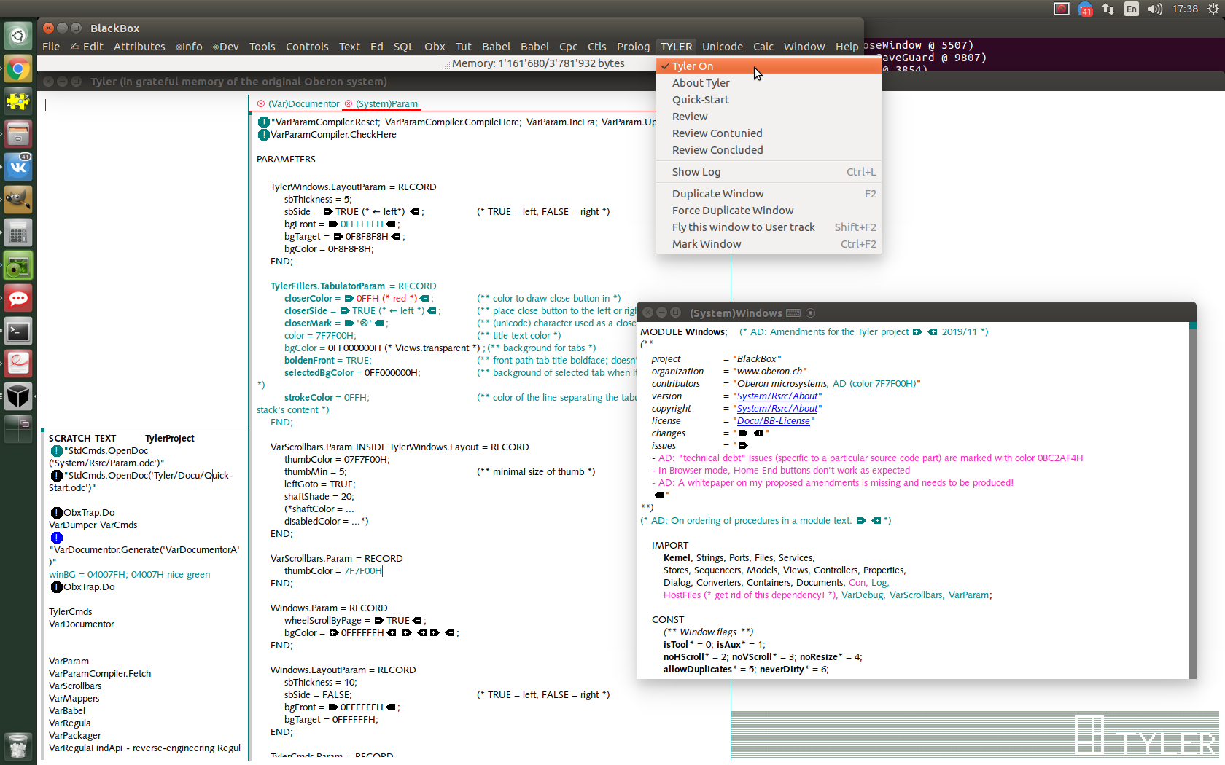Image resolution: width=1225 pixels, height=765 pixels.
Task: Open the Terminal from the dock
Action: (18, 331)
